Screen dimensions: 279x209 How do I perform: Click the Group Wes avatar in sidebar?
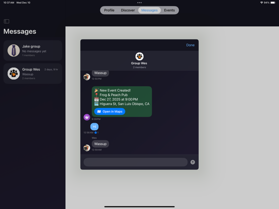(14, 73)
